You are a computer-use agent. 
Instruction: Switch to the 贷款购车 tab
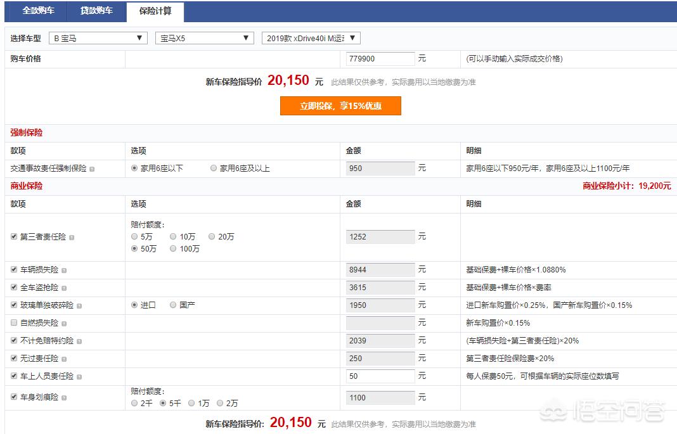[x=96, y=10]
